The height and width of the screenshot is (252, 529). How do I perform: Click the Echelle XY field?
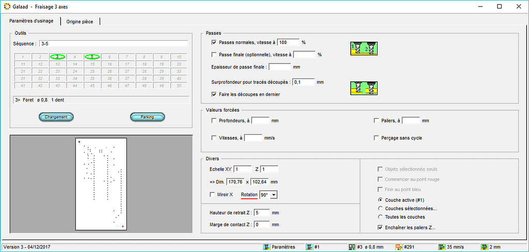243,169
